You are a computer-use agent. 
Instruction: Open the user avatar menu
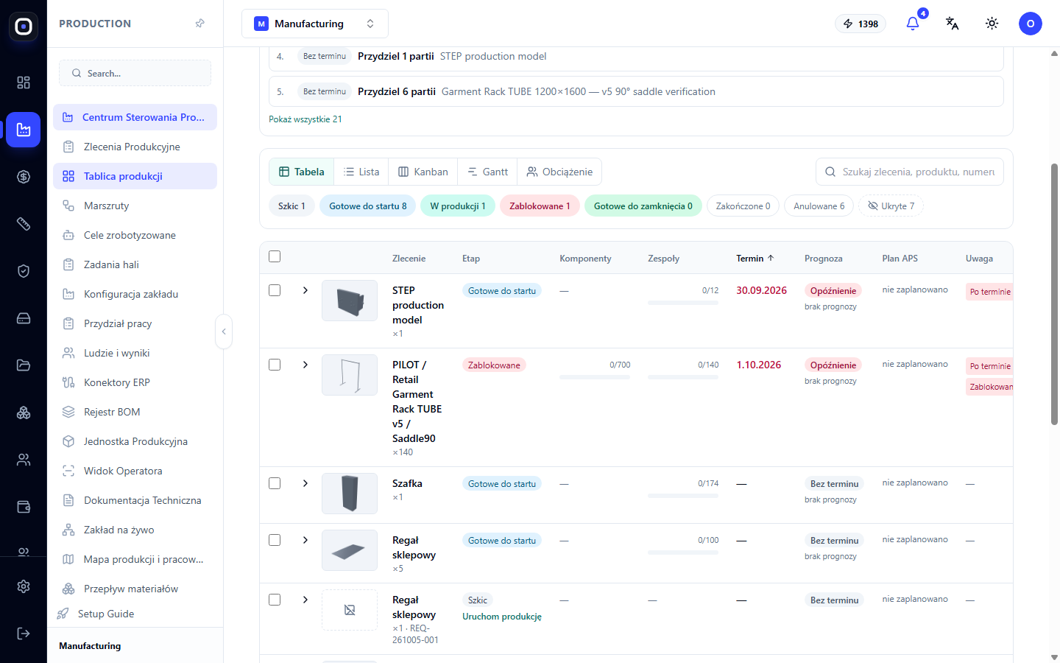[1031, 24]
